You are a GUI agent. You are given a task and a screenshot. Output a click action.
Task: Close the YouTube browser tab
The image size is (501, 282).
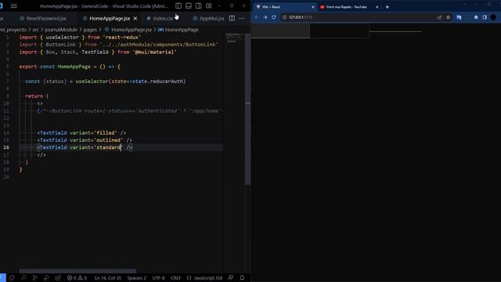[x=377, y=7]
